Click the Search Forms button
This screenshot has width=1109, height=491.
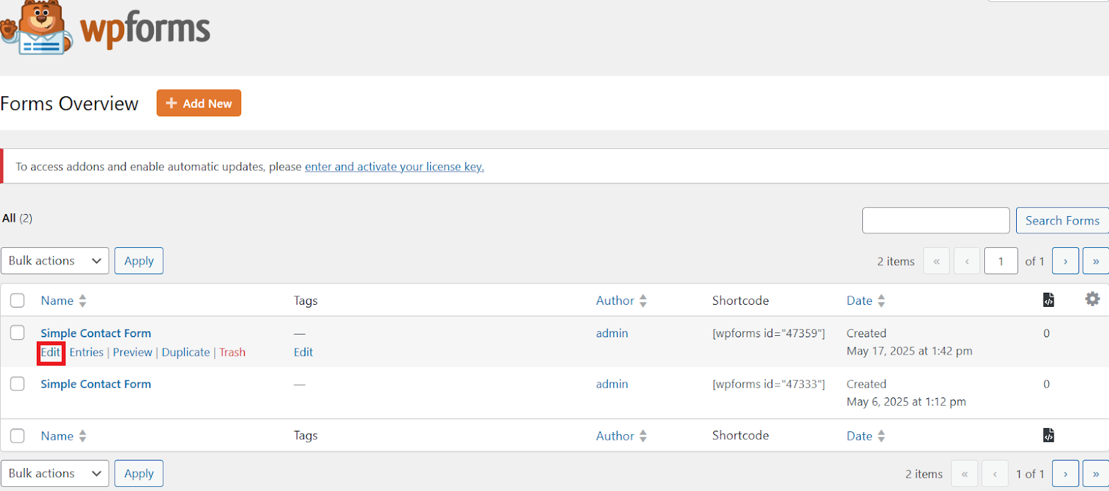pos(1063,221)
